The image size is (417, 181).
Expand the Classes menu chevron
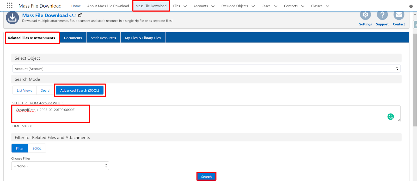[328, 6]
